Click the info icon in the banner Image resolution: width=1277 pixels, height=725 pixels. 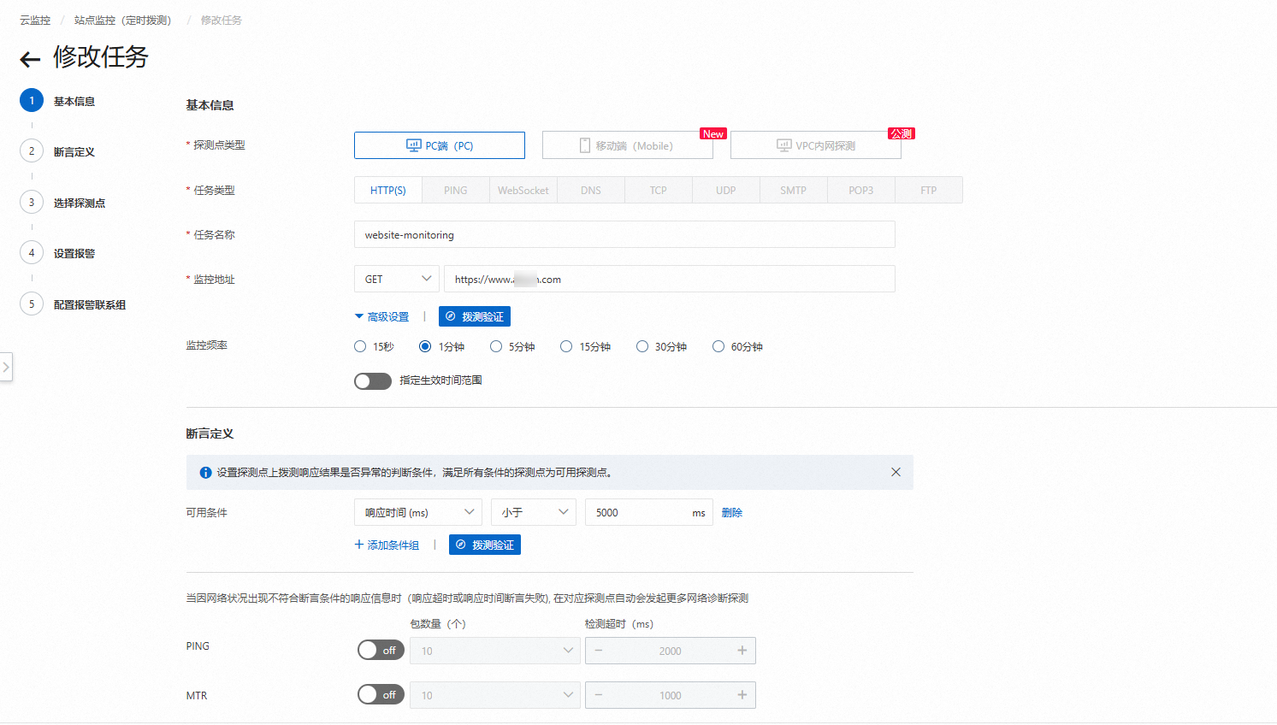click(x=205, y=473)
